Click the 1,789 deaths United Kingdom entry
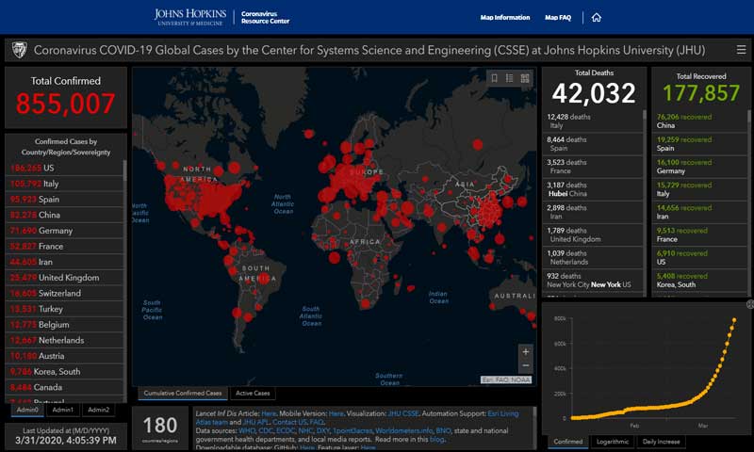Viewport: 754px width, 452px height. pos(593,234)
